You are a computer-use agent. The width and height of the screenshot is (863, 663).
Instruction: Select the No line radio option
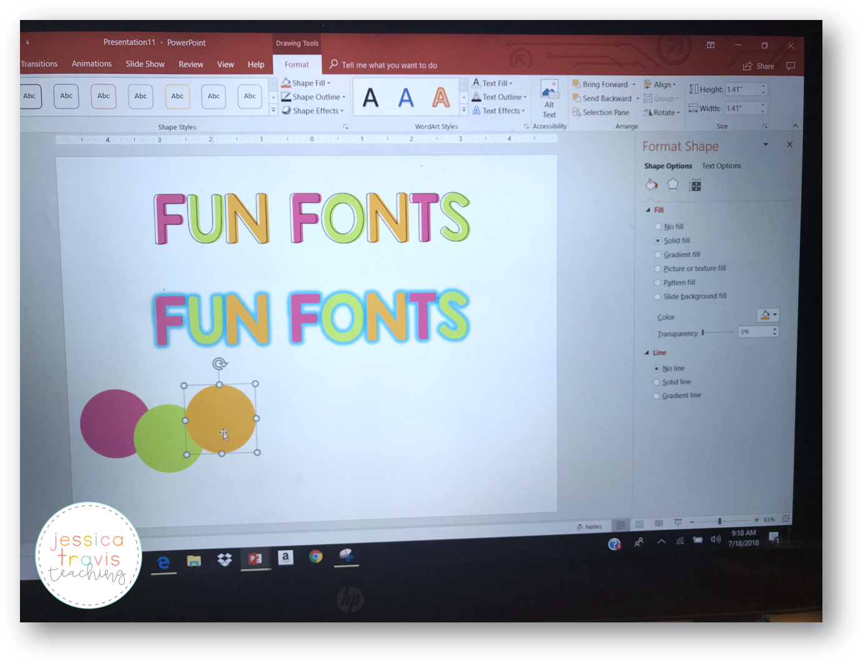[656, 369]
